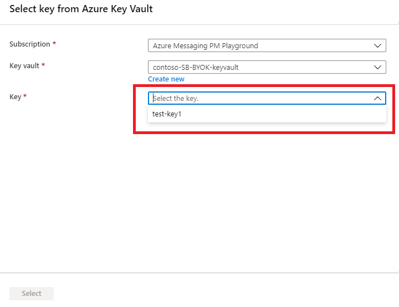Click the 'Select key from Azure Key Vault' title
399x307 pixels.
(x=81, y=9)
